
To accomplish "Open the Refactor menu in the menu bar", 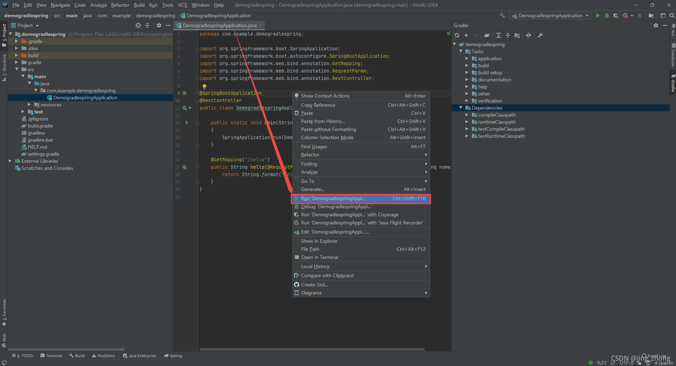I will (120, 5).
